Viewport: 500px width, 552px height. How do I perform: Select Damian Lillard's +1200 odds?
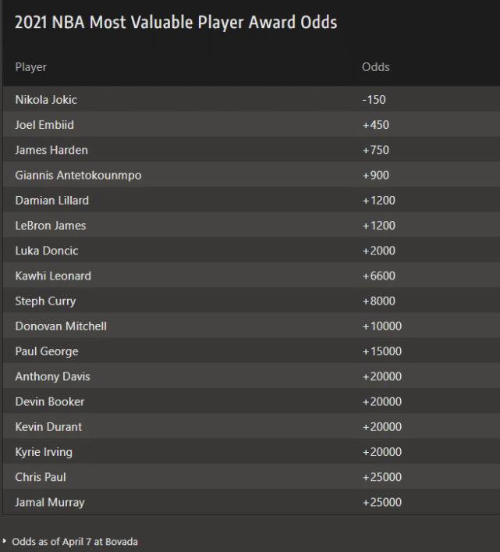point(378,201)
